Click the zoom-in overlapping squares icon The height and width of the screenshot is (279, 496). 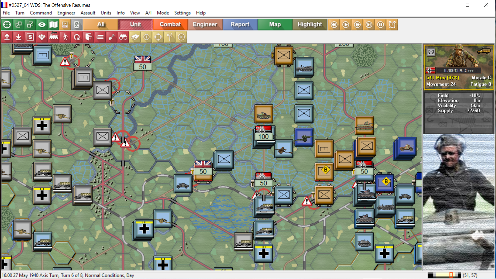19,25
